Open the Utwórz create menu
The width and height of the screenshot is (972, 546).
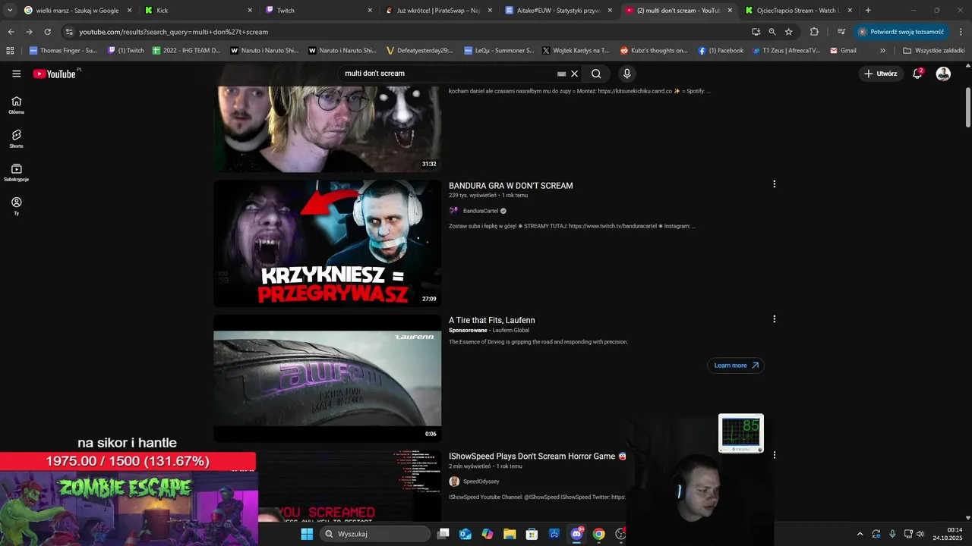coord(881,74)
